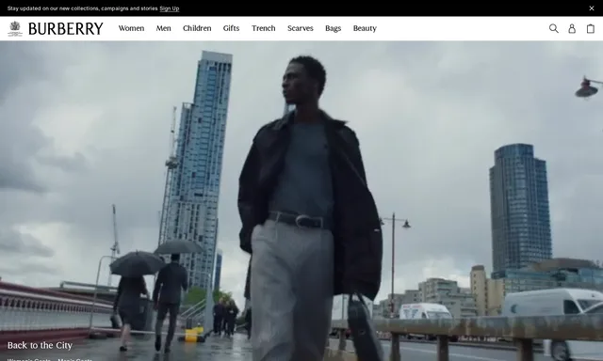The width and height of the screenshot is (603, 361).
Task: Open the Trench menu
Action: (x=264, y=28)
